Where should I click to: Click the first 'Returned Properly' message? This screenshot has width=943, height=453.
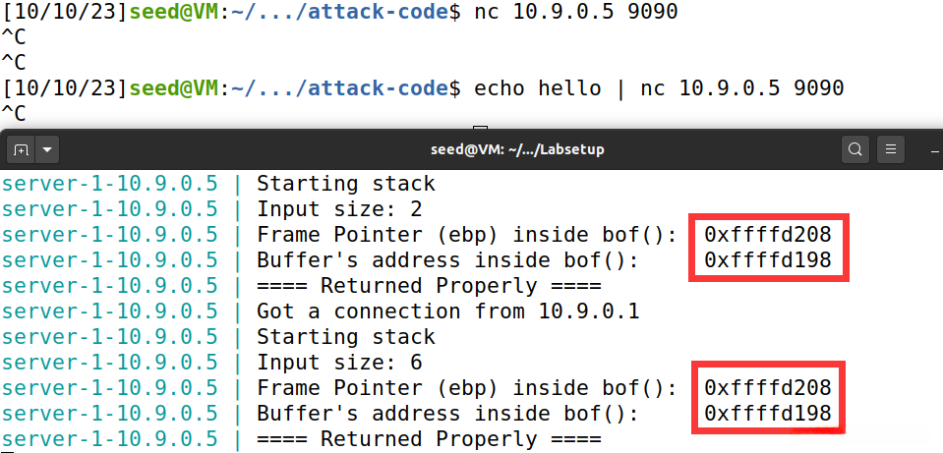tap(429, 286)
